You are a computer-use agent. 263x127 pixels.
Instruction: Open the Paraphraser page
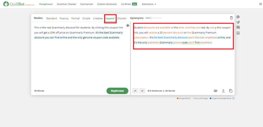(x=46, y=4)
